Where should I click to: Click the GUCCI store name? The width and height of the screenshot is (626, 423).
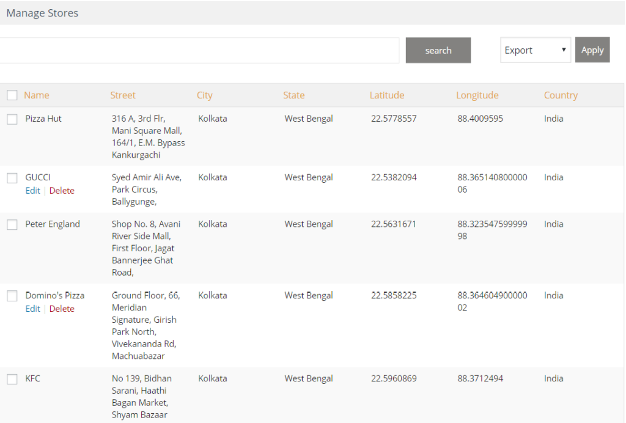tap(38, 177)
